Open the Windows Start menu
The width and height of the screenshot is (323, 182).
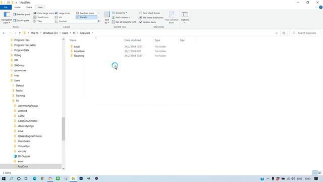click(4, 178)
